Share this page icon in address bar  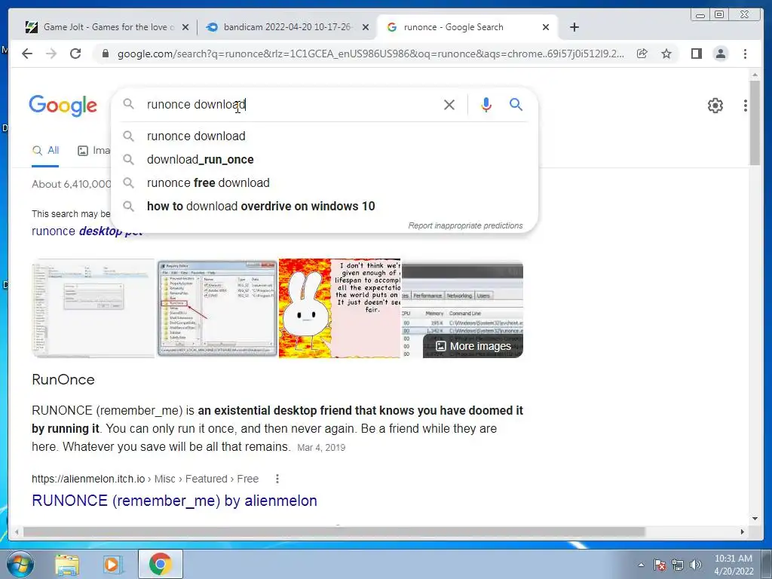tap(642, 54)
